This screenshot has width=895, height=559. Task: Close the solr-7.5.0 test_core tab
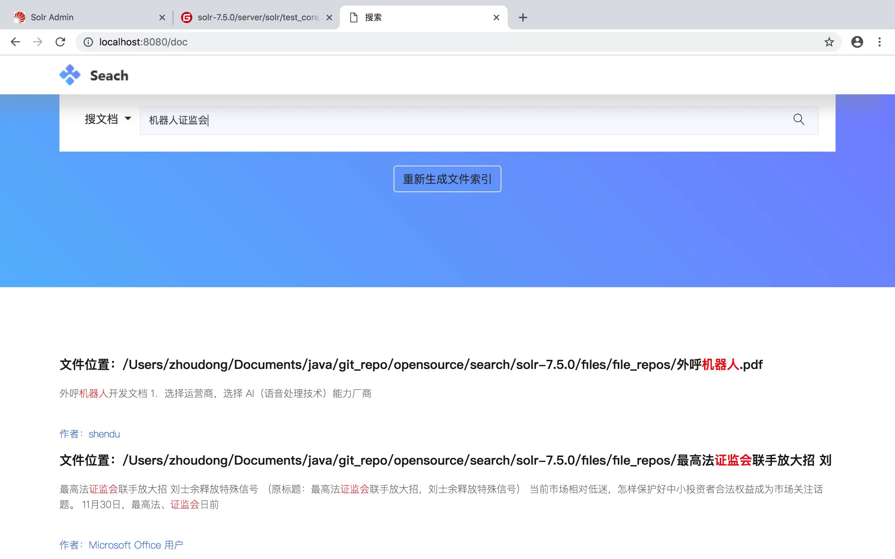pos(329,17)
